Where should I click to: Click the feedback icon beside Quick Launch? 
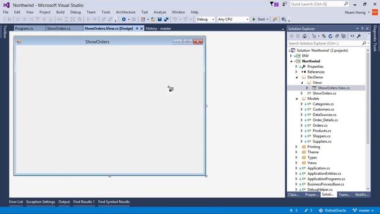[284, 4]
